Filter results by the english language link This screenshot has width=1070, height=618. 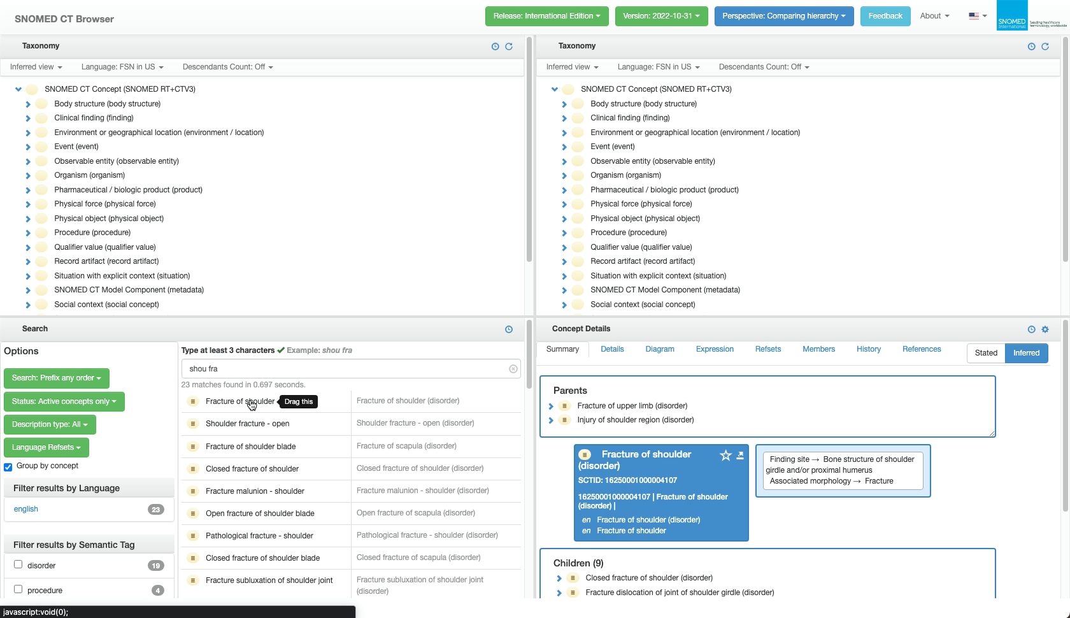point(26,509)
